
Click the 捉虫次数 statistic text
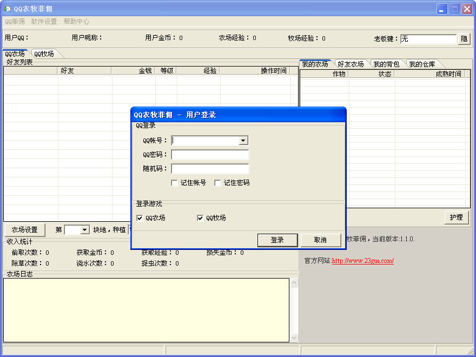pos(160,263)
